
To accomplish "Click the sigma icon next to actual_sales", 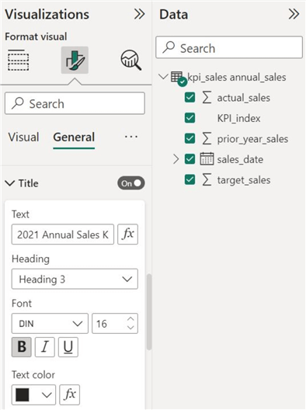I will tap(207, 98).
